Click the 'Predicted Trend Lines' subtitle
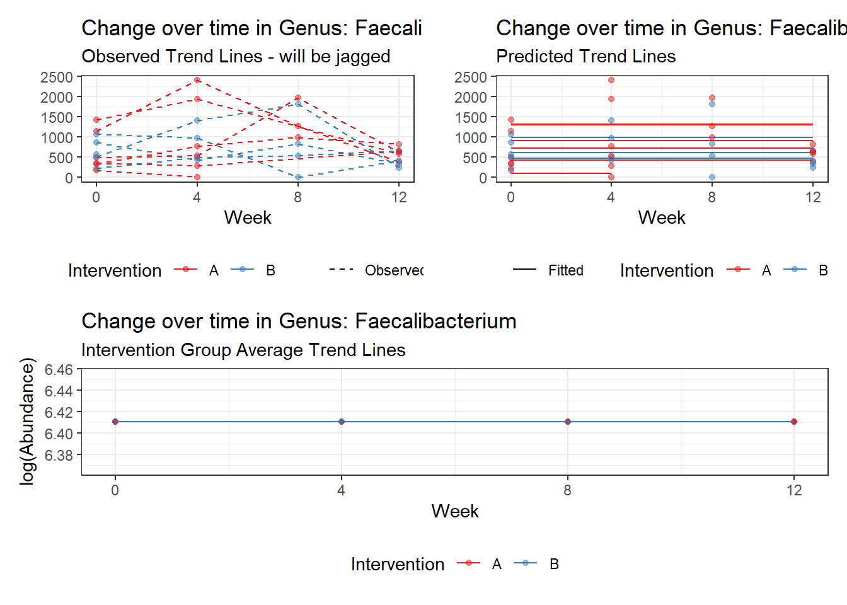This screenshot has height=605, width=847. click(585, 57)
